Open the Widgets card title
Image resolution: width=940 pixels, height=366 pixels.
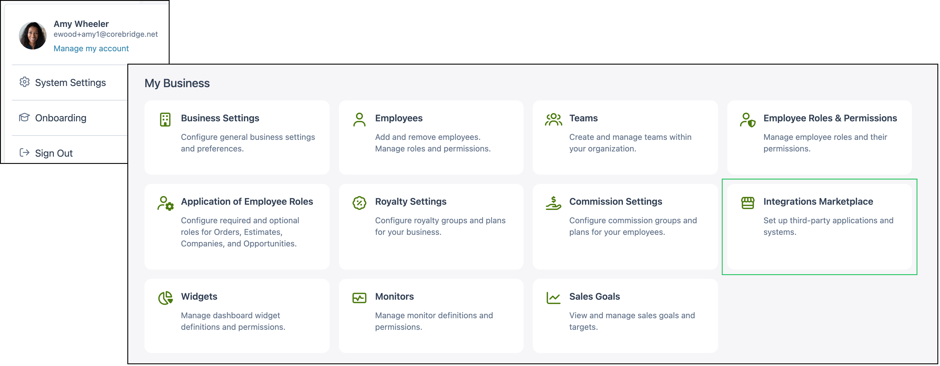click(x=199, y=296)
